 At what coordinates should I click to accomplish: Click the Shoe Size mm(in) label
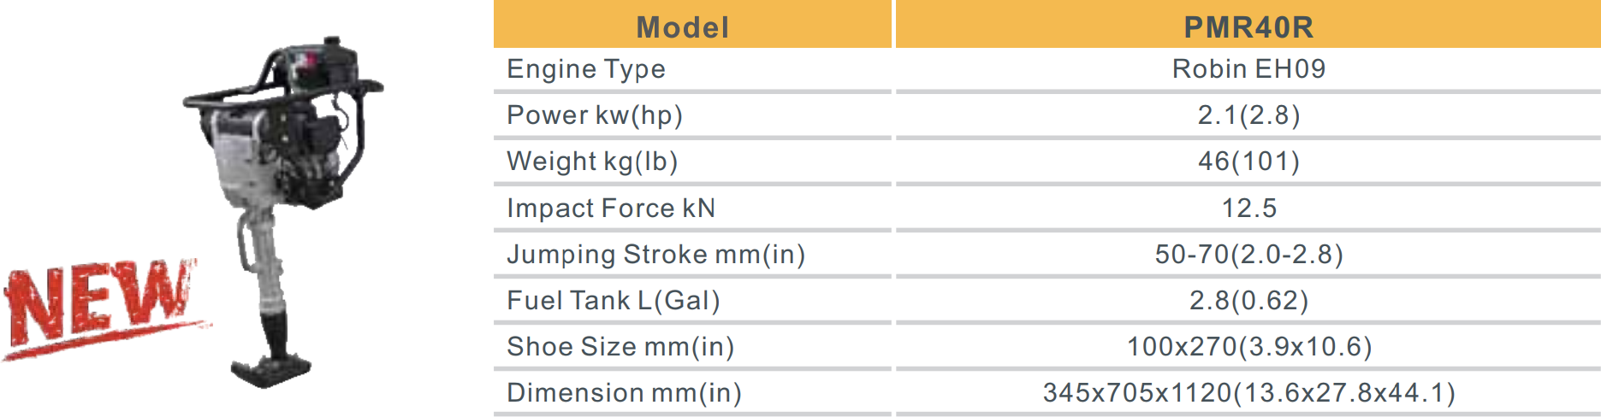pos(620,347)
